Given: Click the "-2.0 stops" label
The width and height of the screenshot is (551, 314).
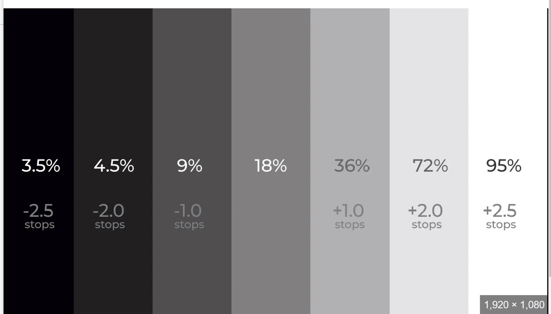Looking at the screenshot, I should (109, 216).
